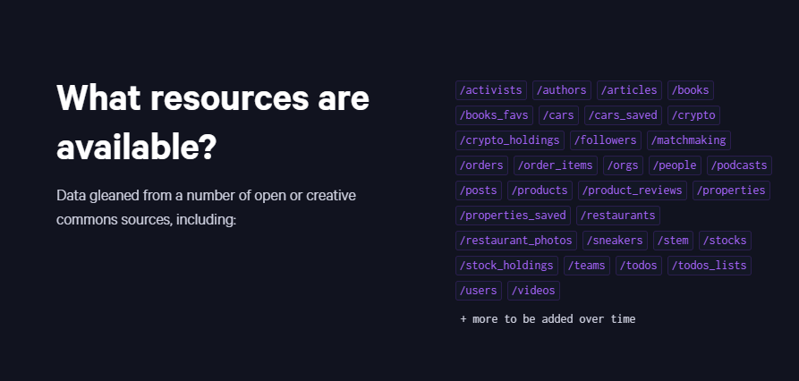Open the /matchmaking resource tag
Image resolution: width=799 pixels, height=381 pixels.
point(688,140)
